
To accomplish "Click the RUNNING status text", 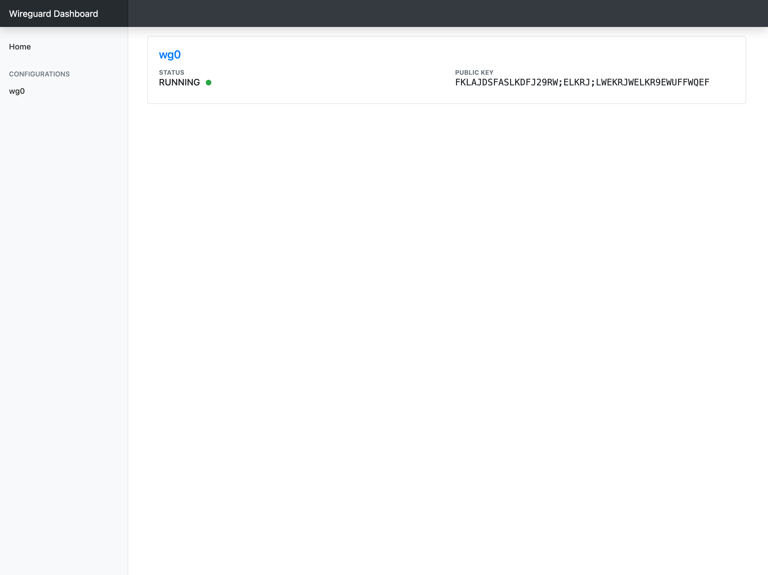I will pos(179,83).
